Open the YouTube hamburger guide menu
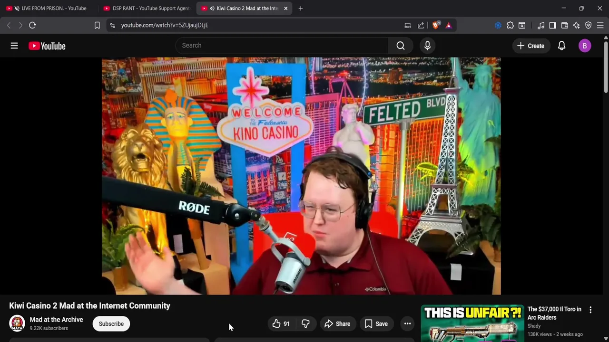The height and width of the screenshot is (342, 609). [x=14, y=46]
